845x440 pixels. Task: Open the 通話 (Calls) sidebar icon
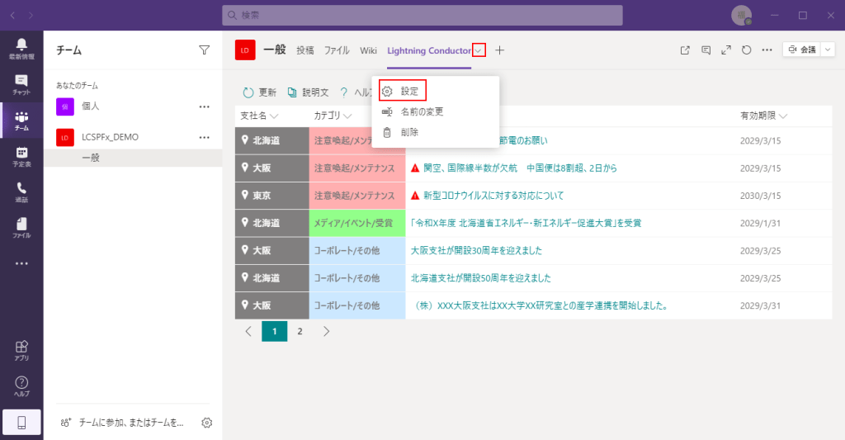point(21,192)
